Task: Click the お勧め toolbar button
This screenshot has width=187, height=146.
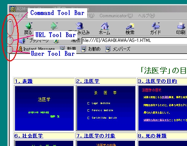Action: point(91,49)
